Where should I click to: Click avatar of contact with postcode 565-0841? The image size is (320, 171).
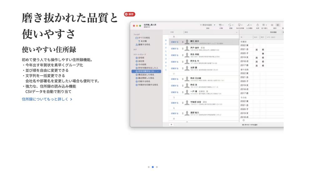187,55
